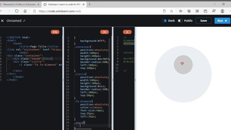Click the diamond icon in the output preview
This screenshot has height=130, width=231.
point(182,64)
